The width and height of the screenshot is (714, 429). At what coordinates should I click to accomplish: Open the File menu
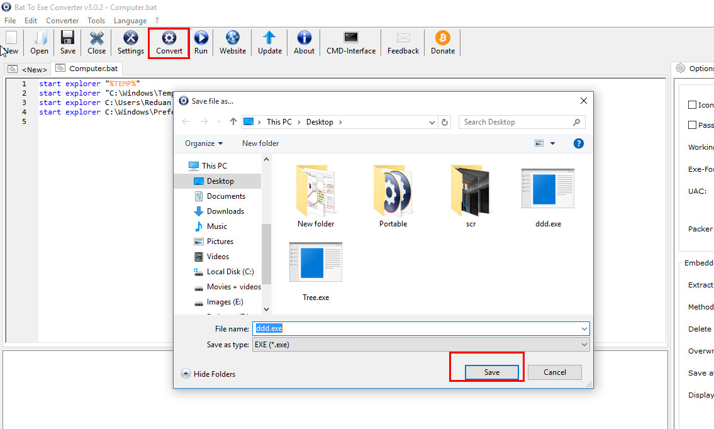click(x=10, y=21)
